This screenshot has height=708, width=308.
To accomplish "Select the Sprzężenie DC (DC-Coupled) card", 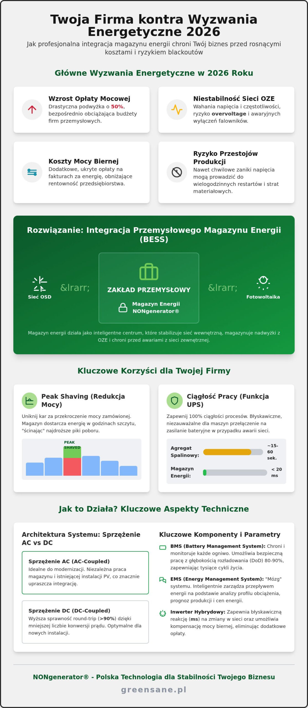I will tap(85, 622).
